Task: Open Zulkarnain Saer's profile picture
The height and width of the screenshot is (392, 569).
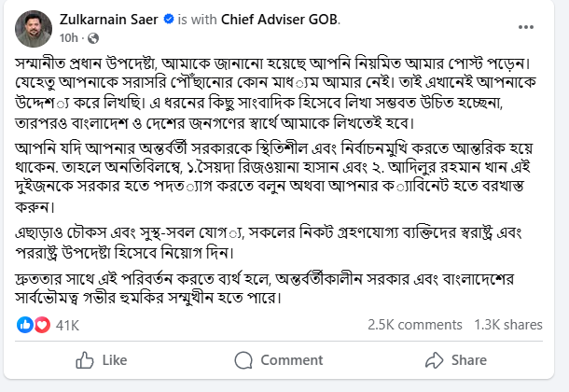Action: pyautogui.click(x=33, y=27)
